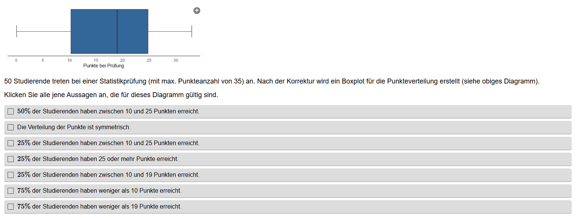
Task: Click the instruction 'Klicken Sie alle jene Aussagen an'
Action: 111,95
